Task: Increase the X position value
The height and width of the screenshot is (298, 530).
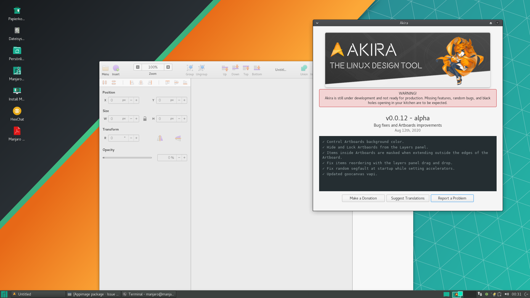Action: [136, 100]
